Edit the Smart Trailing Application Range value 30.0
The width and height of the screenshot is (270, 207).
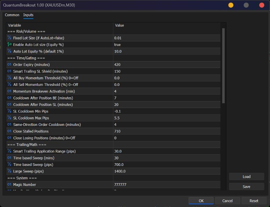point(167,151)
